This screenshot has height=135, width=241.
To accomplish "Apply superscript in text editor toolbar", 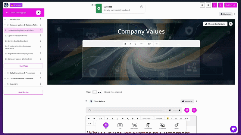I will [123, 118].
